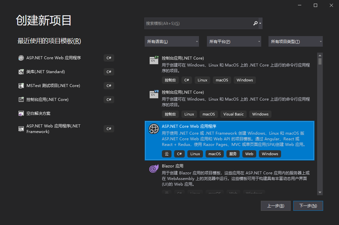Click the template list scrollbar thumb

320,62
